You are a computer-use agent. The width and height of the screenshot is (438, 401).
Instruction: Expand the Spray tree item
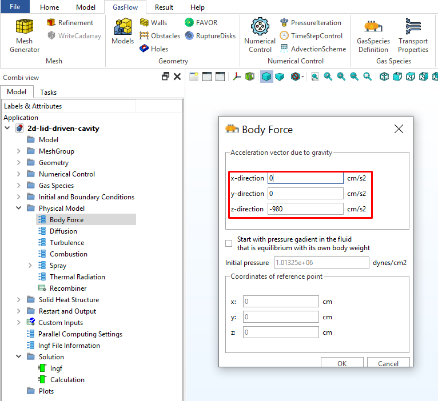pyautogui.click(x=30, y=266)
